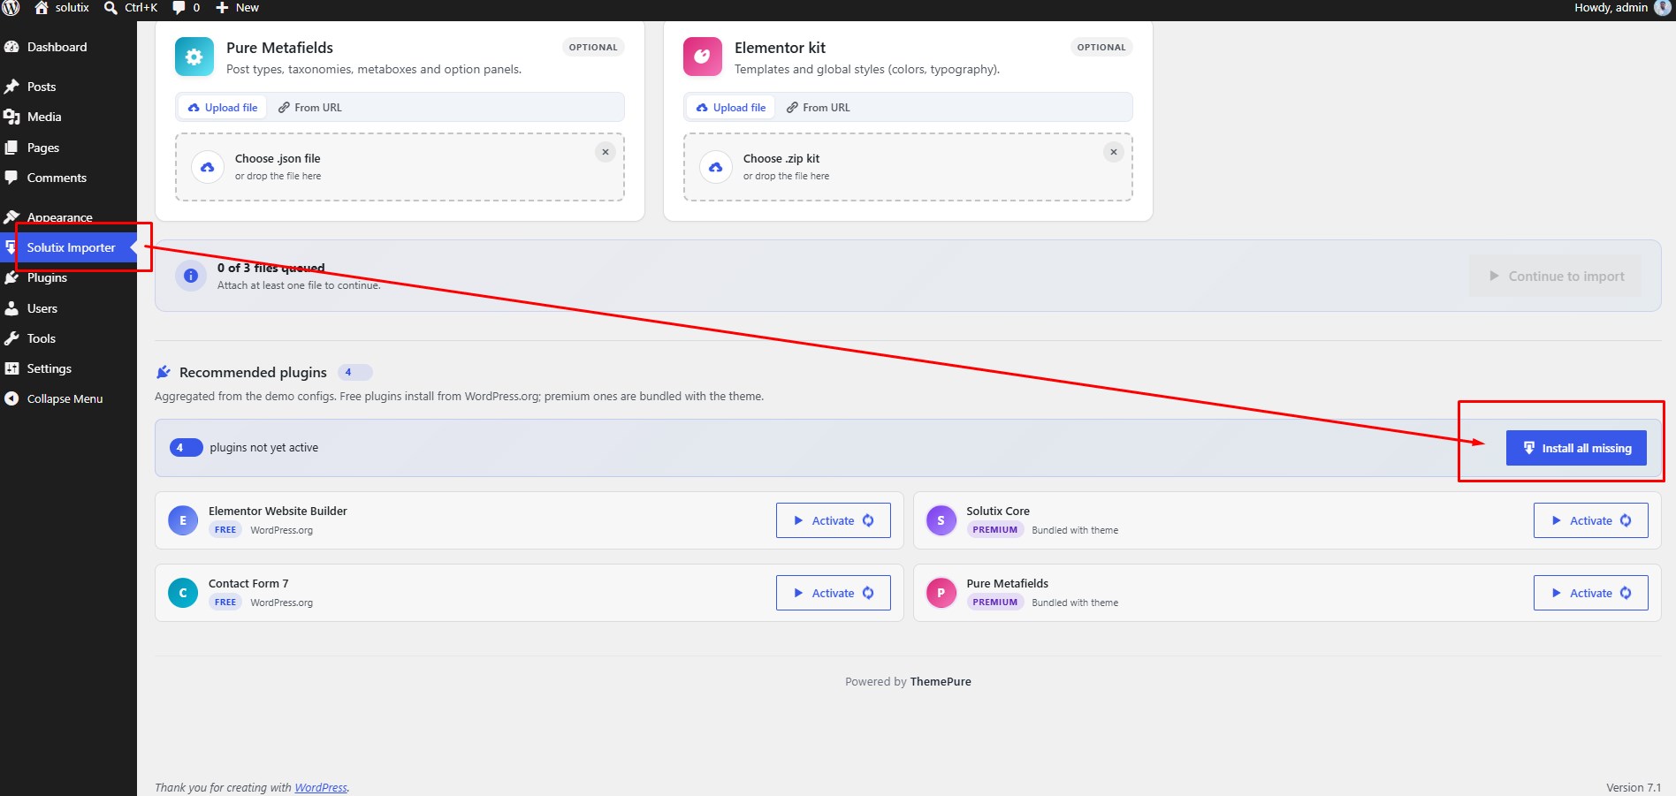Screen dimensions: 1676x796
Task: Collapse the admin sidebar menu
Action: [65, 398]
